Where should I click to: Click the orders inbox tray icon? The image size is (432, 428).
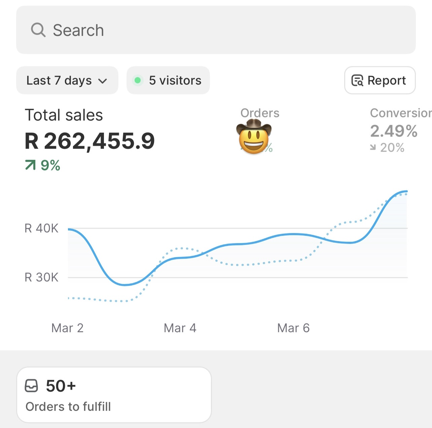tap(31, 386)
